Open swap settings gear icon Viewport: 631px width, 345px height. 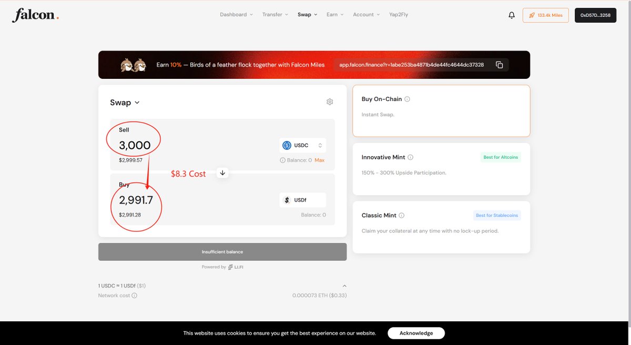(330, 102)
